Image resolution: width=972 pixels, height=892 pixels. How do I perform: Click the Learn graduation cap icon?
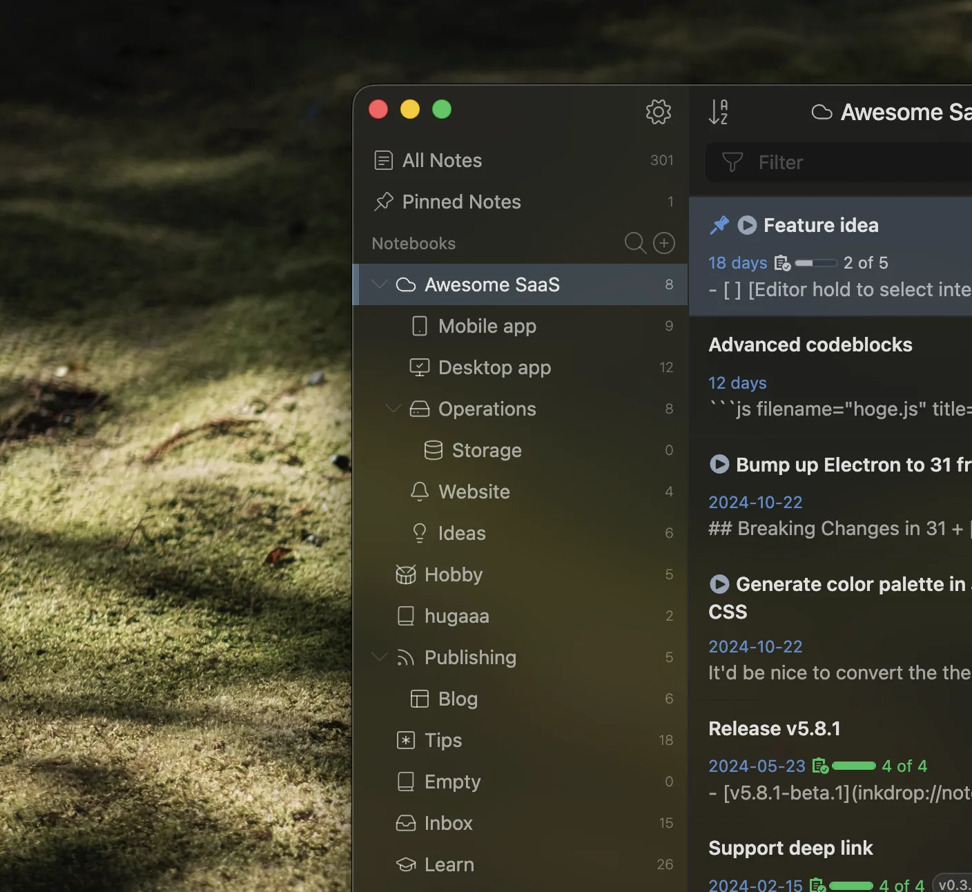(406, 864)
